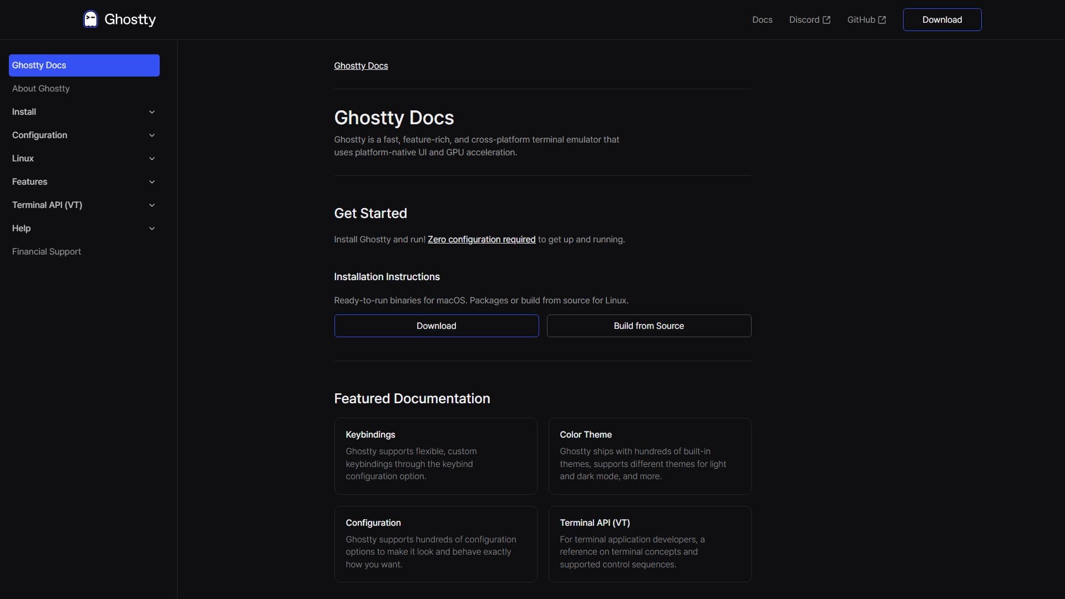Open Financial Support in the sidebar
1065x599 pixels.
tap(47, 252)
